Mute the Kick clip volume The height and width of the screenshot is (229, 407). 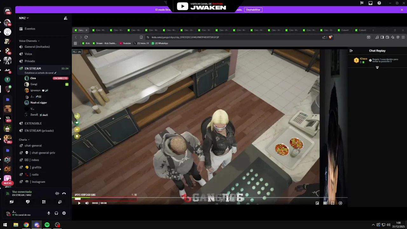point(87,203)
